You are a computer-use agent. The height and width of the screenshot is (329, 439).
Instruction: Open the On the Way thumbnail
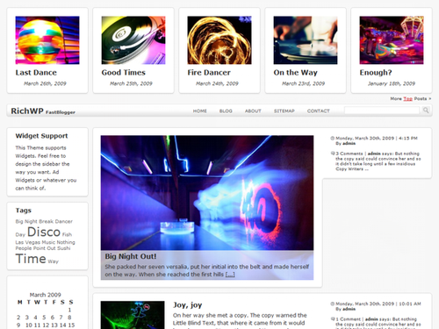[x=306, y=40]
